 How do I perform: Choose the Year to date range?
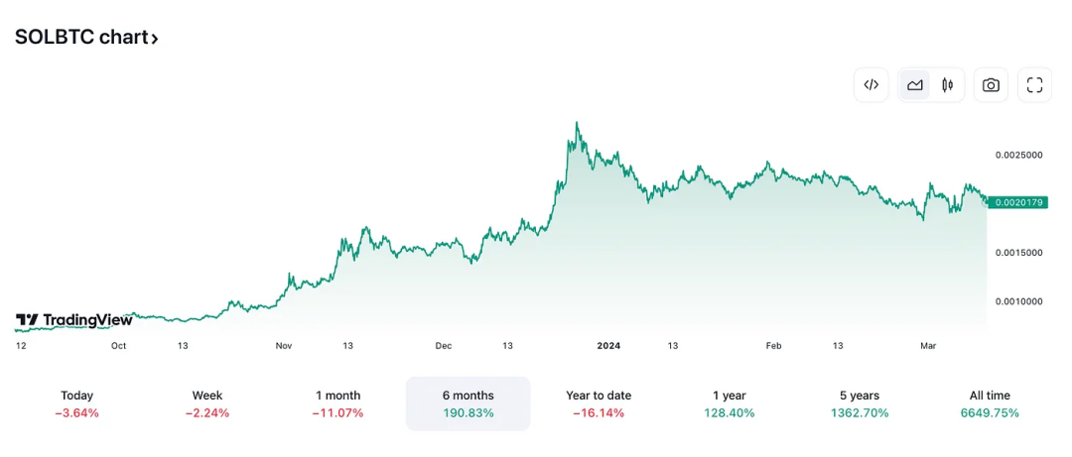[599, 403]
